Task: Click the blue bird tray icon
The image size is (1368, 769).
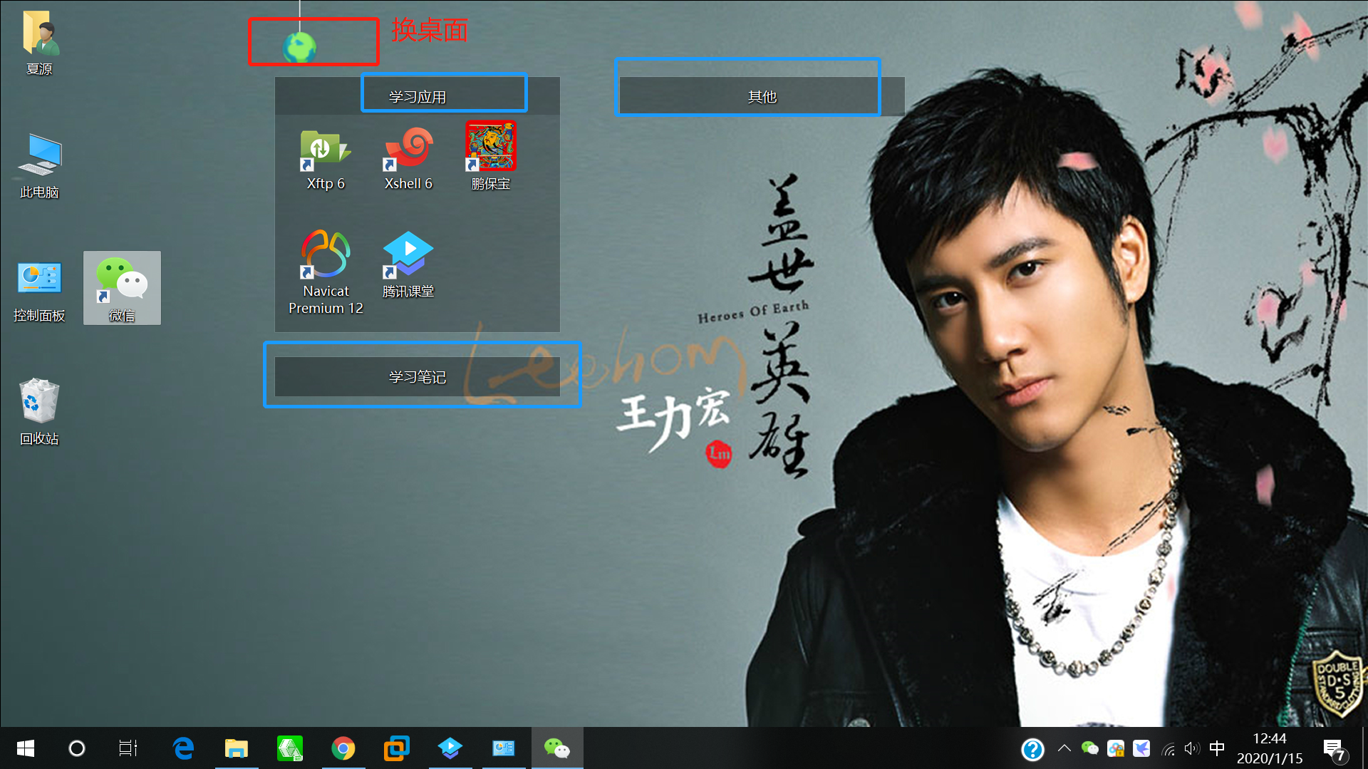Action: point(1141,748)
